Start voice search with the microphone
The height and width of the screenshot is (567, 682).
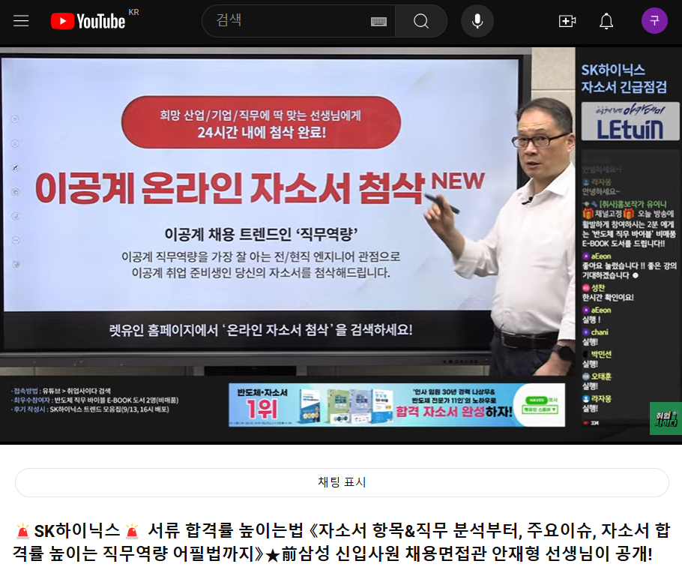(477, 21)
